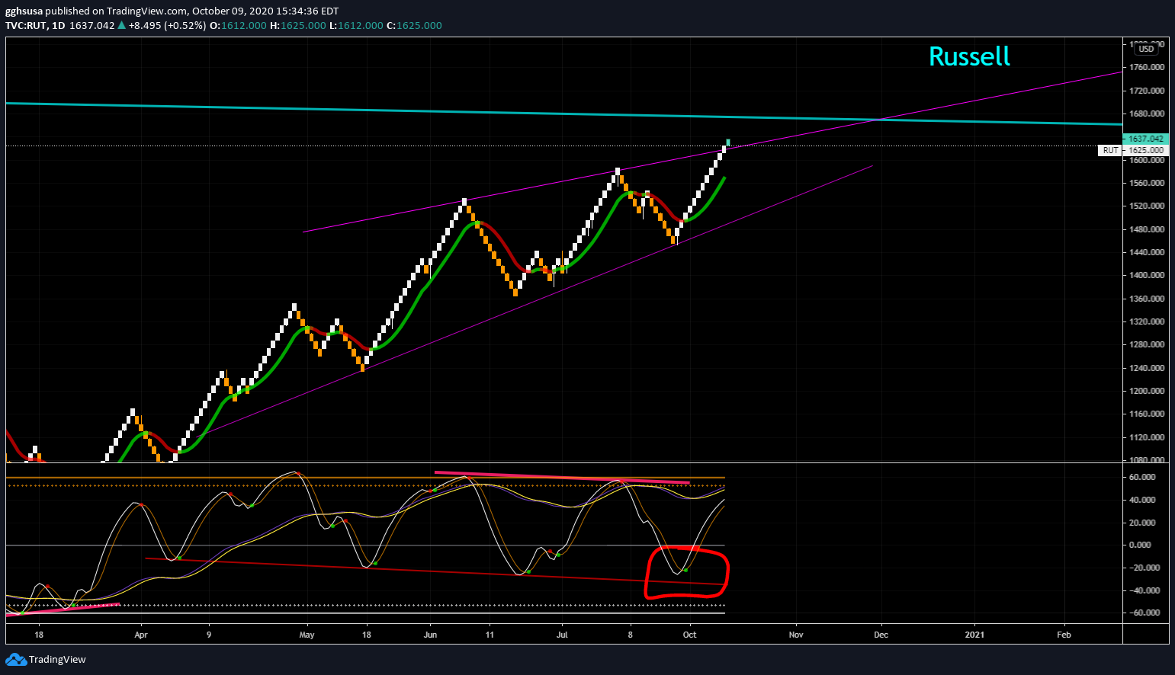Click the 1760.000 price axis label

(1147, 67)
